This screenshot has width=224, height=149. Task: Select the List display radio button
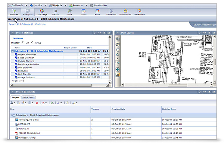pos(23,42)
